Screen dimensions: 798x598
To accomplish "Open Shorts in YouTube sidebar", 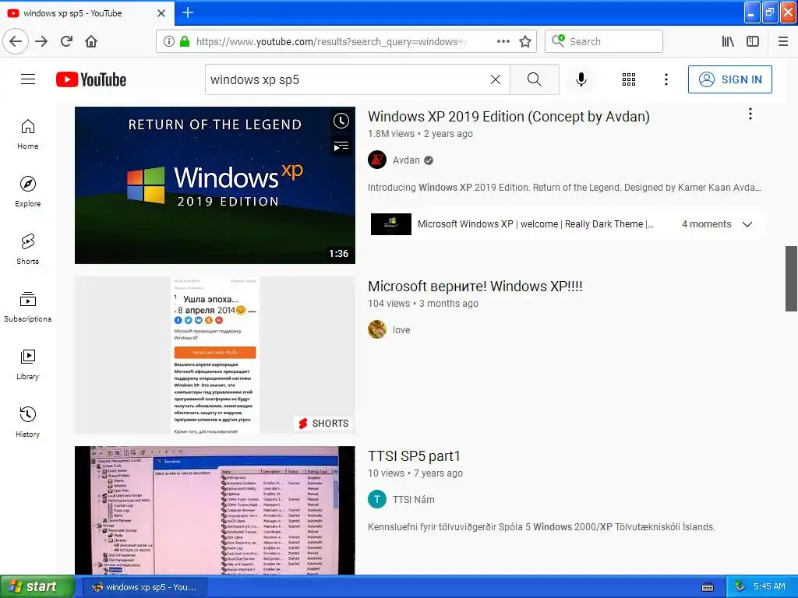I will 28,249.
